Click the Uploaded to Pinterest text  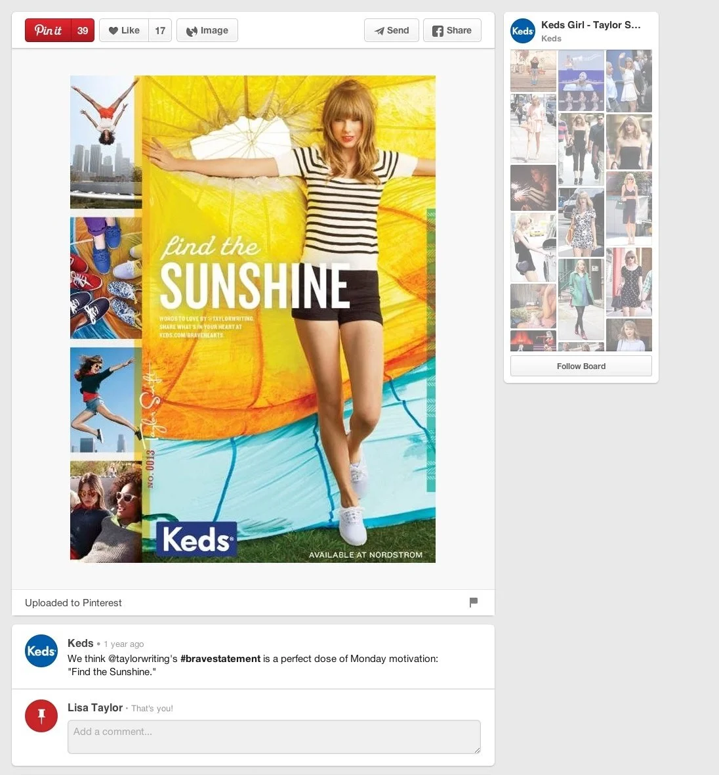73,602
